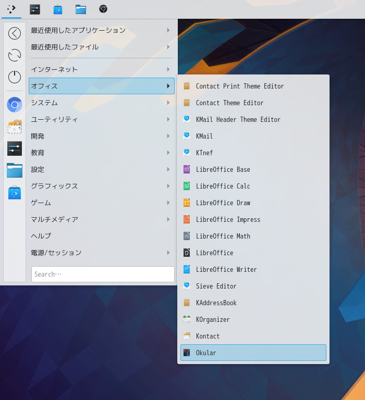This screenshot has width=365, height=400.
Task: Click the LibreOffice Draw icon
Action: 187,203
